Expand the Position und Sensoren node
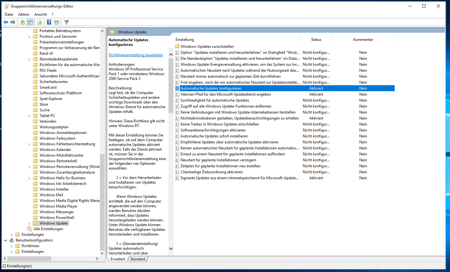Viewport: 450px width, 272px height. coord(29,37)
